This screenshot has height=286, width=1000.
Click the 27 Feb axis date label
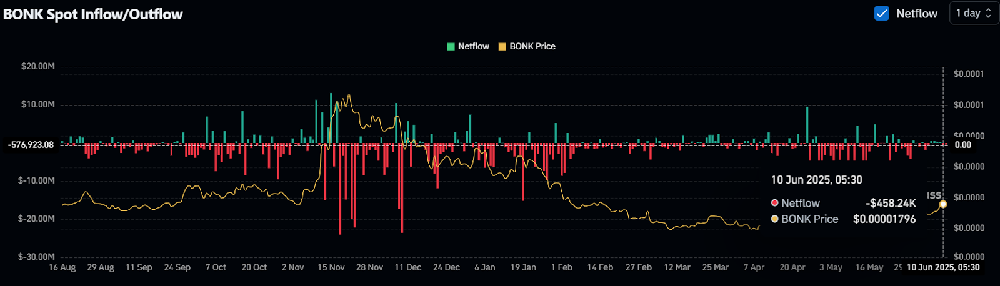(639, 267)
